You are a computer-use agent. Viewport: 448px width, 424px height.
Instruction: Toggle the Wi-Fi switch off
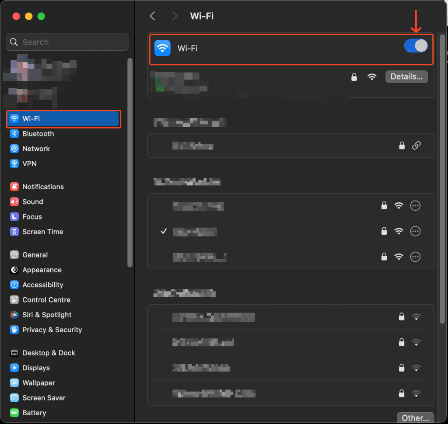[416, 45]
